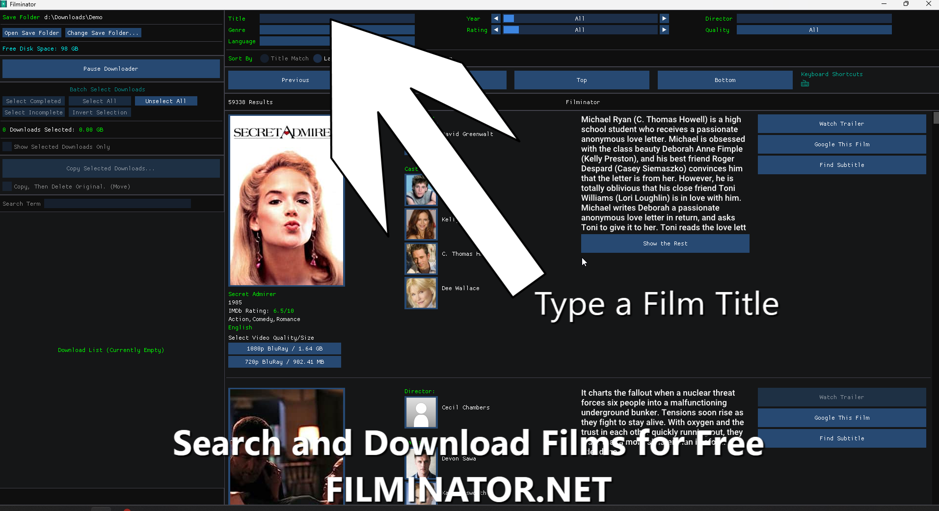Click Unselect All
Image resolution: width=939 pixels, height=511 pixels.
[x=166, y=101]
